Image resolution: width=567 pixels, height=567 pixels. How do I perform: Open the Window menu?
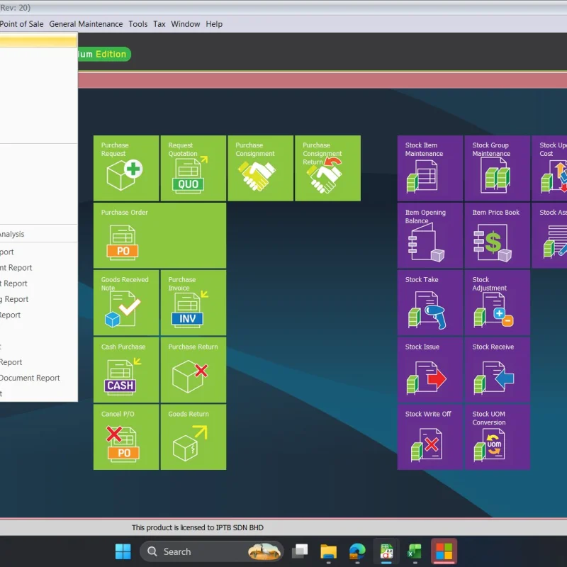click(186, 24)
